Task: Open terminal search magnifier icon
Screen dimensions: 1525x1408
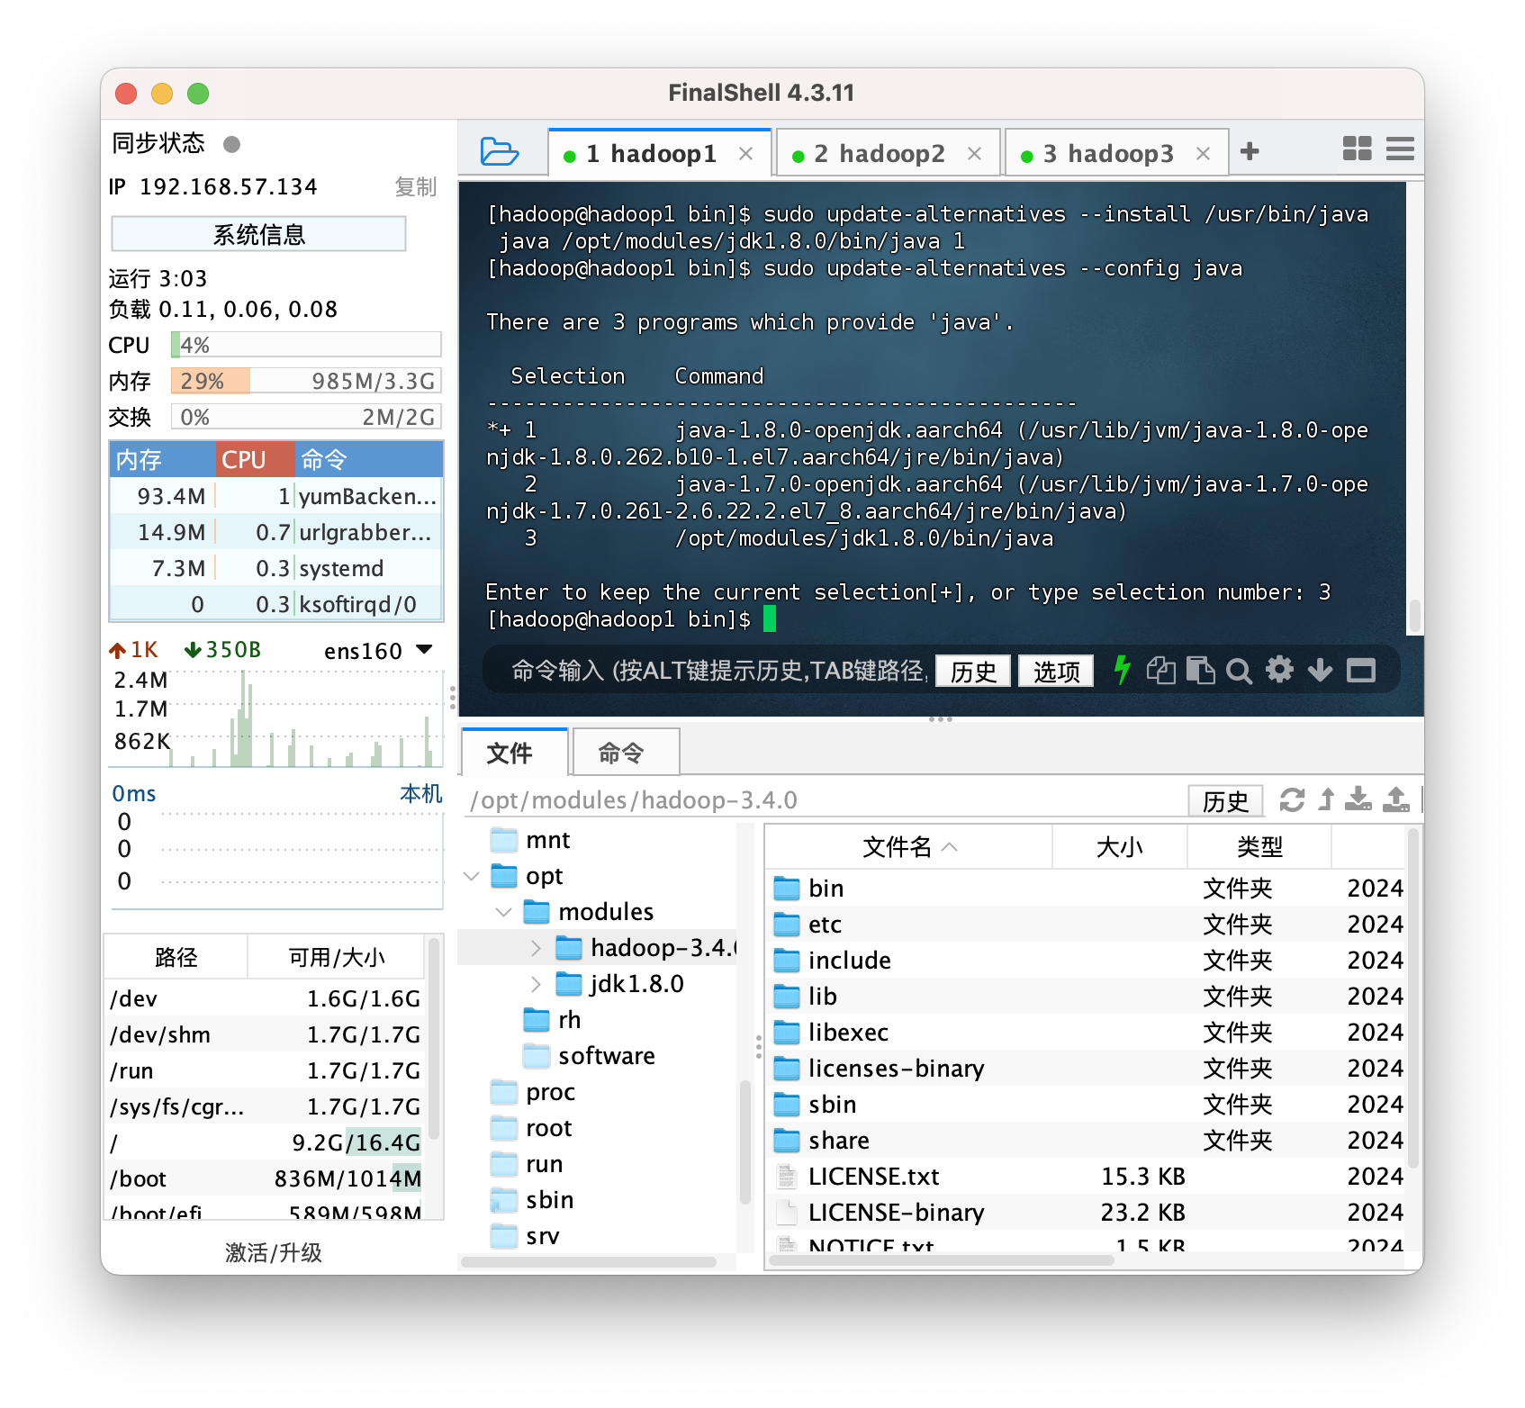Action: (x=1239, y=671)
